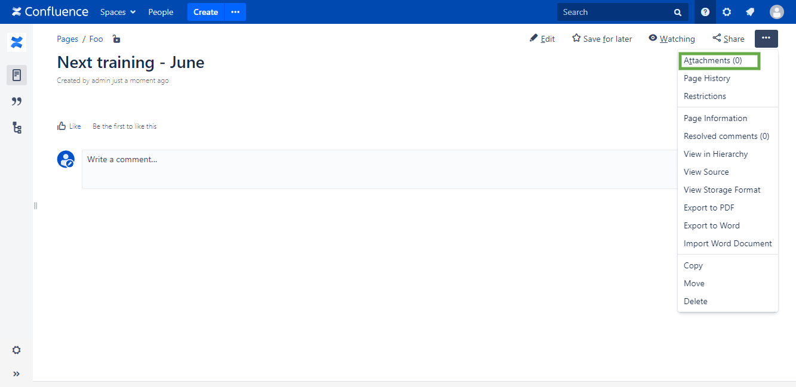Open space settings via sidebar gear
Image resolution: width=796 pixels, height=387 pixels.
pos(16,350)
